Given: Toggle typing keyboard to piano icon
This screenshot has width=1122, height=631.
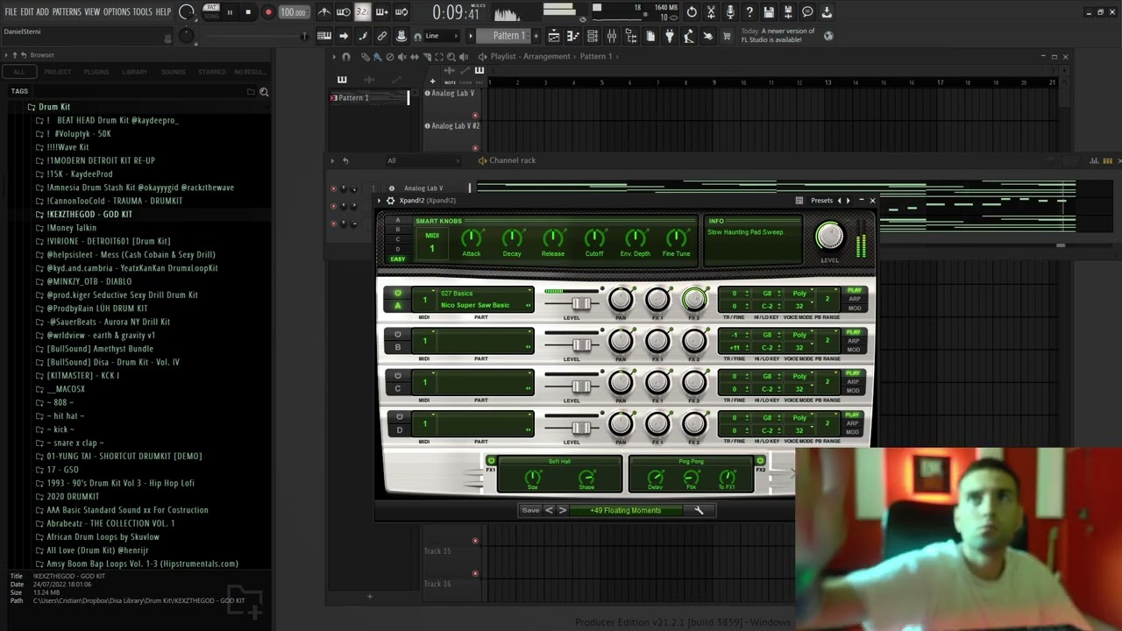Looking at the screenshot, I should coord(324,36).
